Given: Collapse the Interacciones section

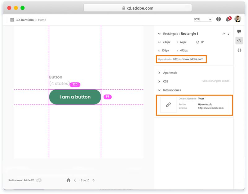Looking at the screenshot, I should point(159,90).
